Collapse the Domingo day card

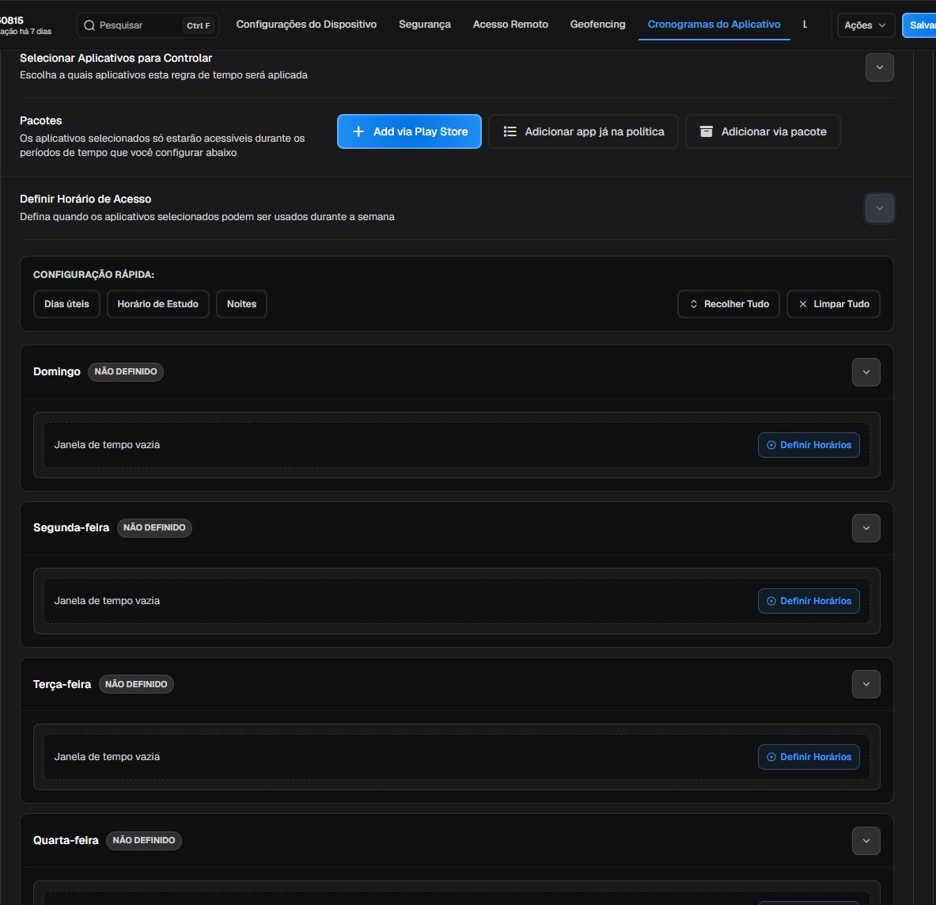(866, 372)
